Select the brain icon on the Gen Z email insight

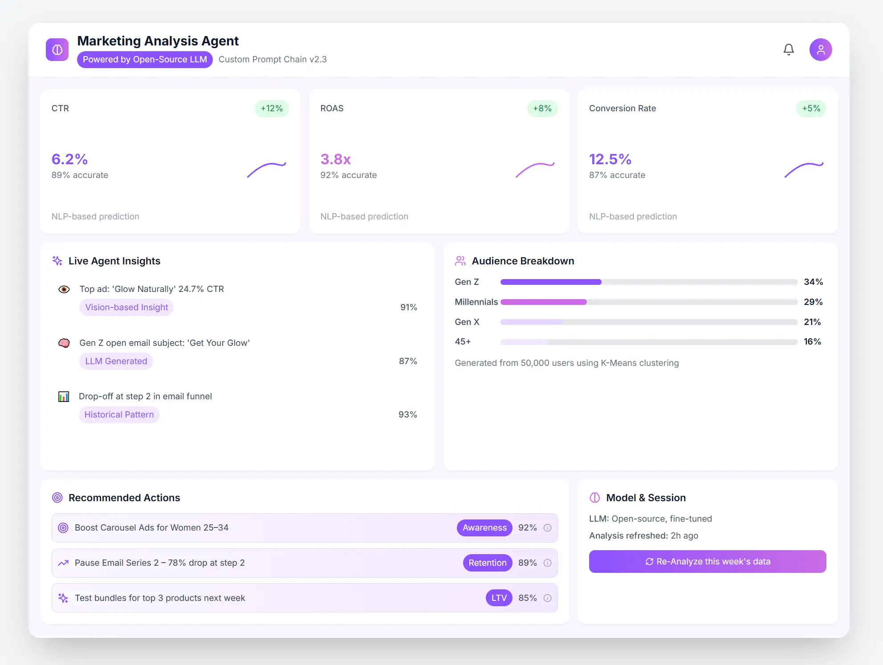64,343
